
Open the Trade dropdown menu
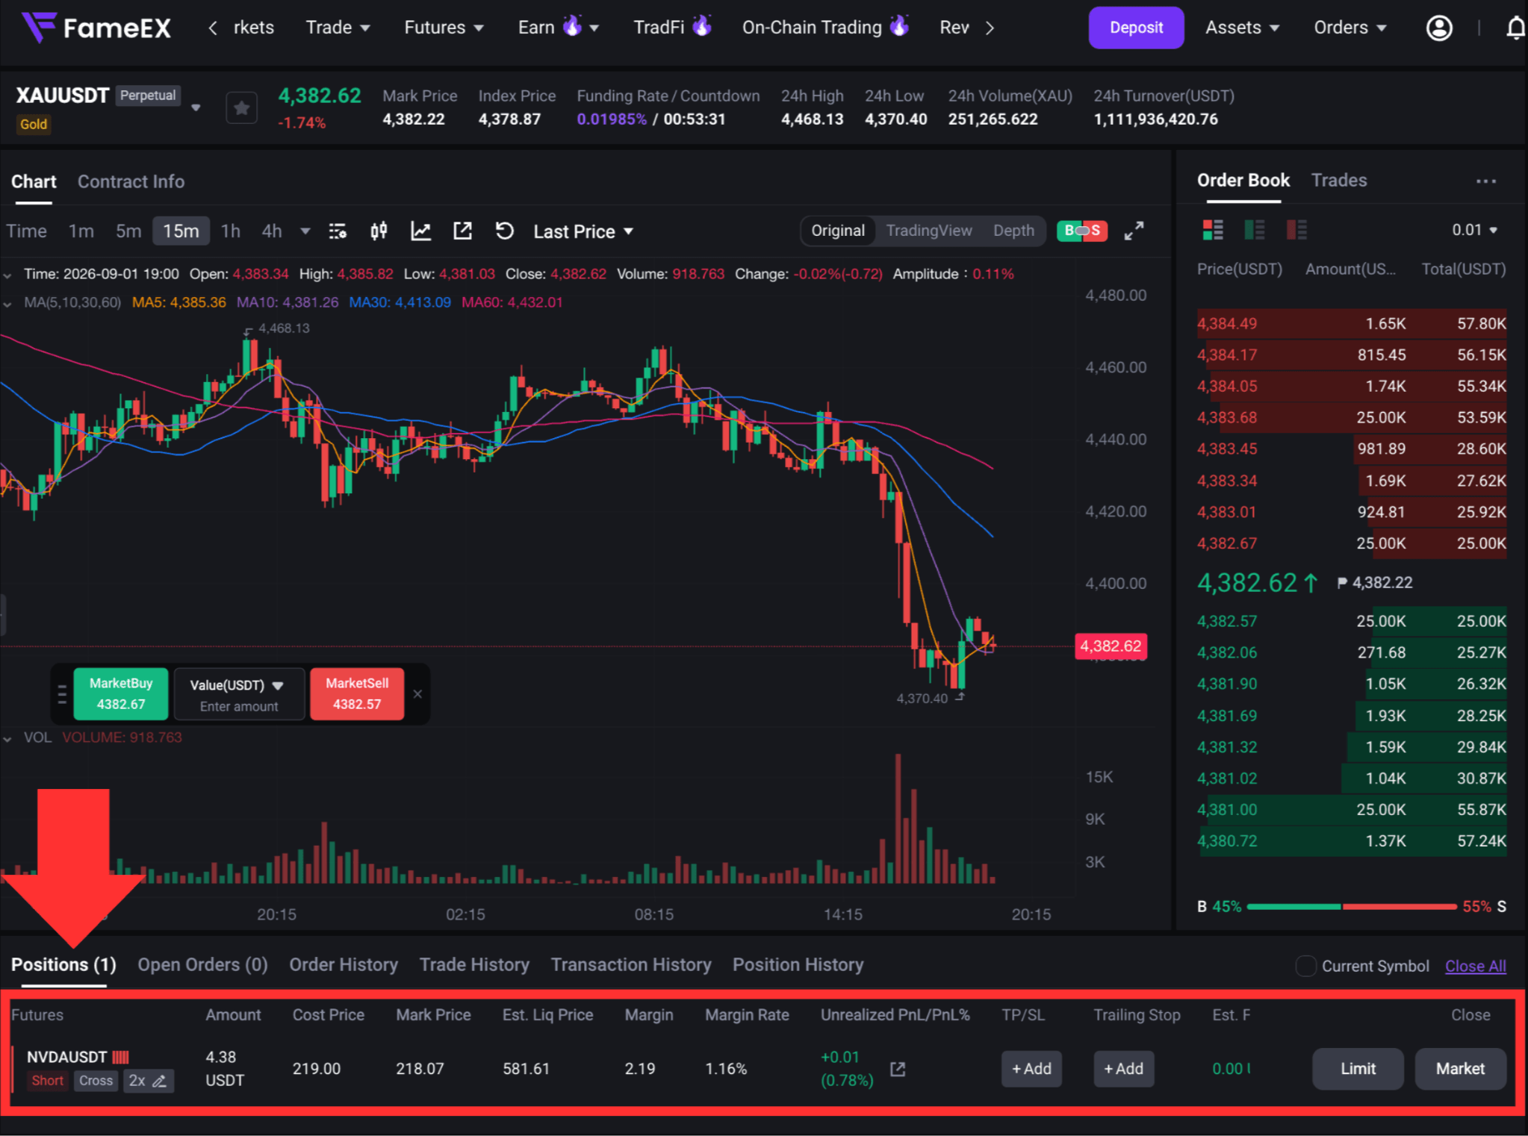338,28
